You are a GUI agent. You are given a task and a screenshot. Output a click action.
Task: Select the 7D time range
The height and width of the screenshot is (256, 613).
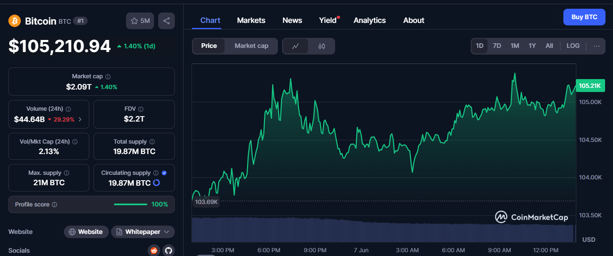(x=497, y=46)
